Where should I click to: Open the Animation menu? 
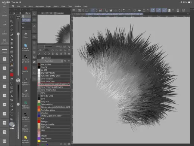40,6
